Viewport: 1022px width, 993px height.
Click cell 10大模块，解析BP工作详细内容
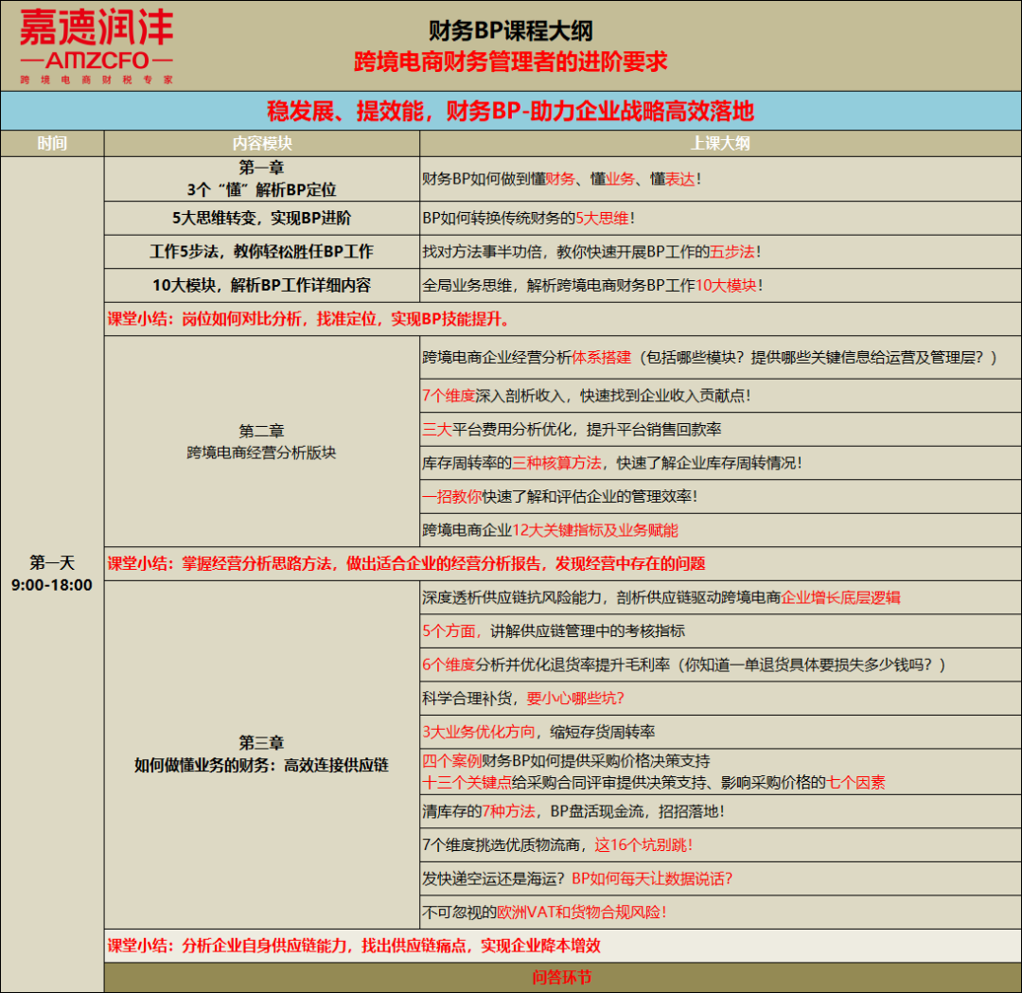(x=262, y=286)
